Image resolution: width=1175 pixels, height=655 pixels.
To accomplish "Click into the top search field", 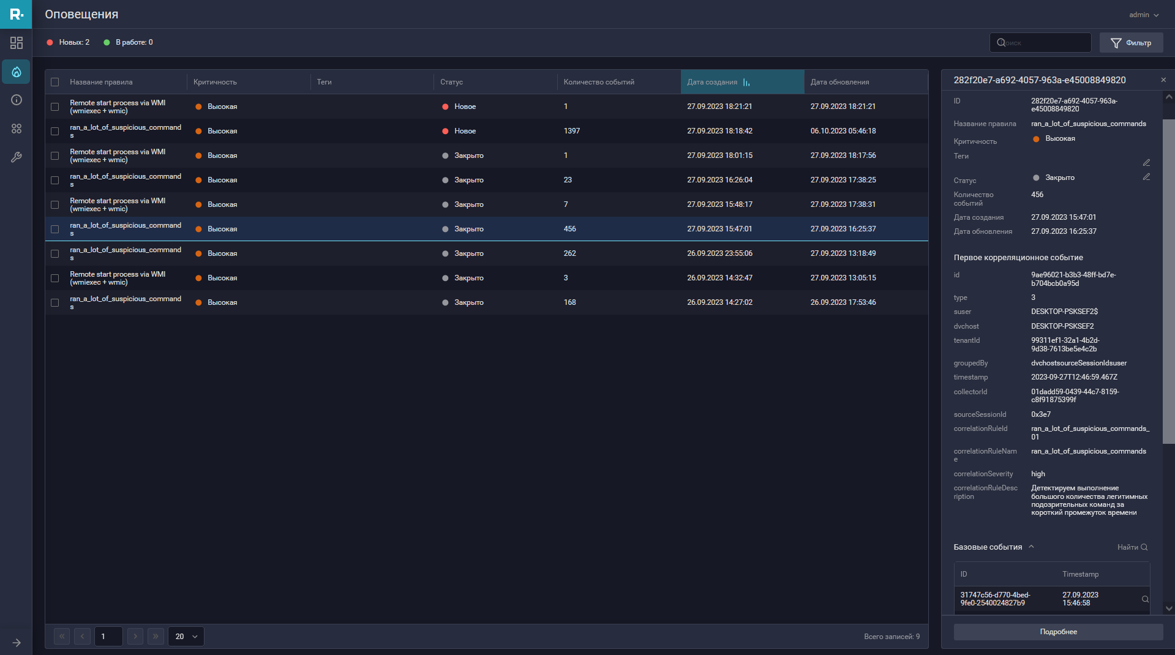I will [1040, 43].
